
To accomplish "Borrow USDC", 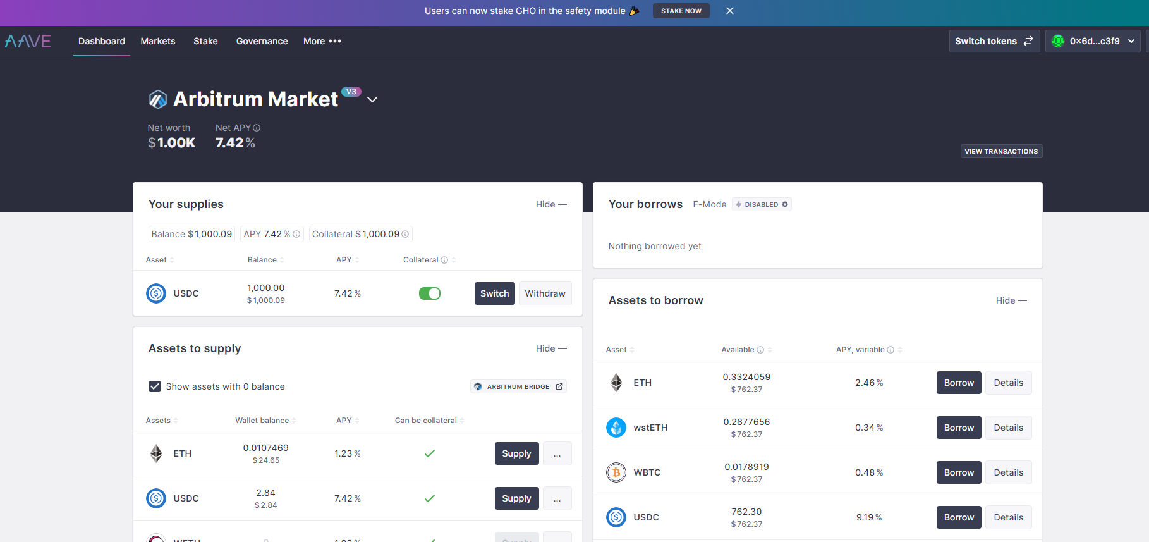I will [959, 517].
